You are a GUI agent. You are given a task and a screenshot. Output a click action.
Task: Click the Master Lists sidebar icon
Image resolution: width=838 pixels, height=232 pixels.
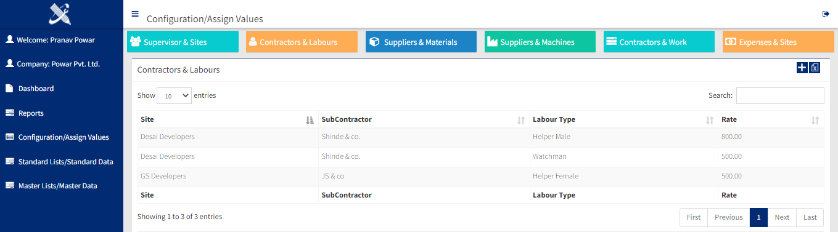coord(9,186)
